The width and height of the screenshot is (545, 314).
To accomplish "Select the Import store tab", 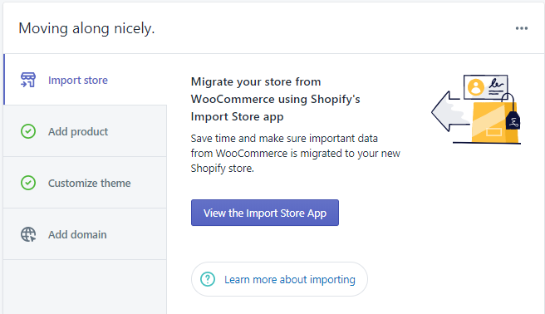I will [x=85, y=80].
